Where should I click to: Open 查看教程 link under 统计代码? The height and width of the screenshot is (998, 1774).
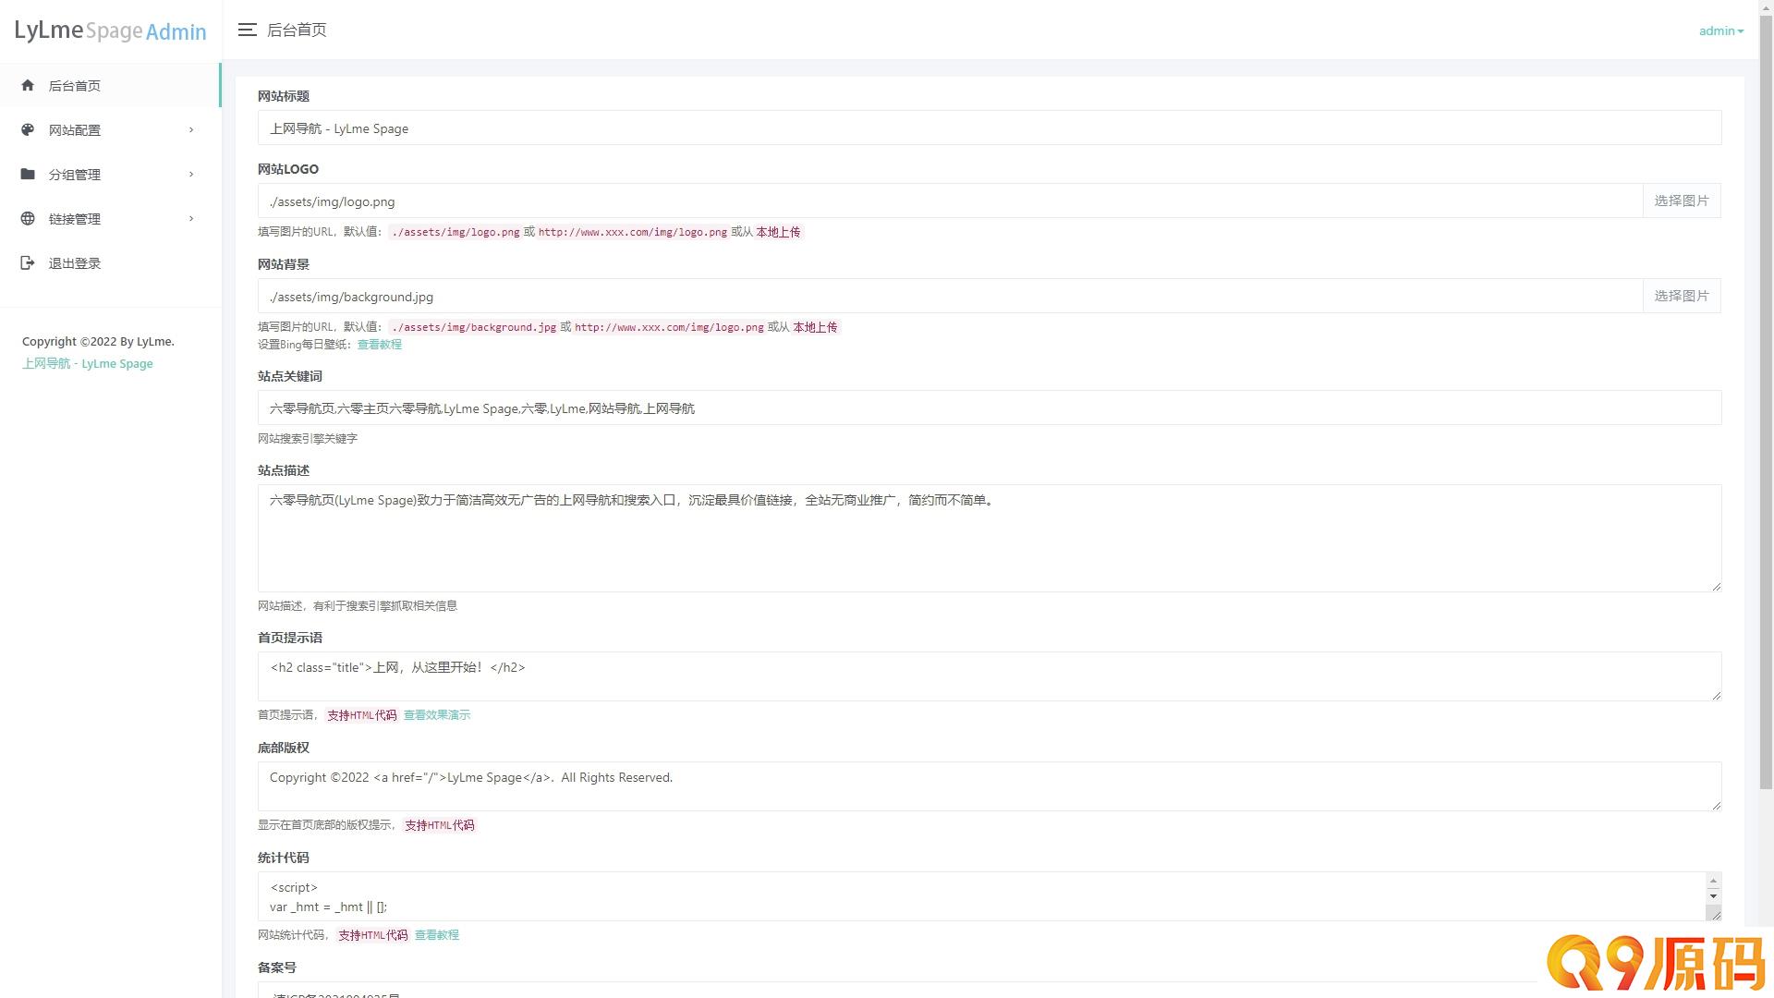(437, 934)
